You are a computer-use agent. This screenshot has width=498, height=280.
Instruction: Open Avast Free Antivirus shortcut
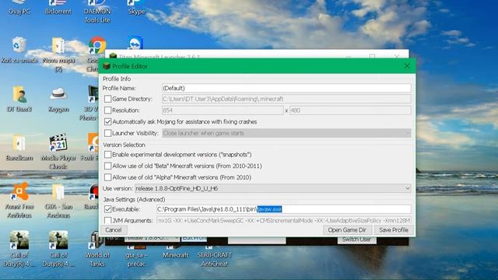19,201
